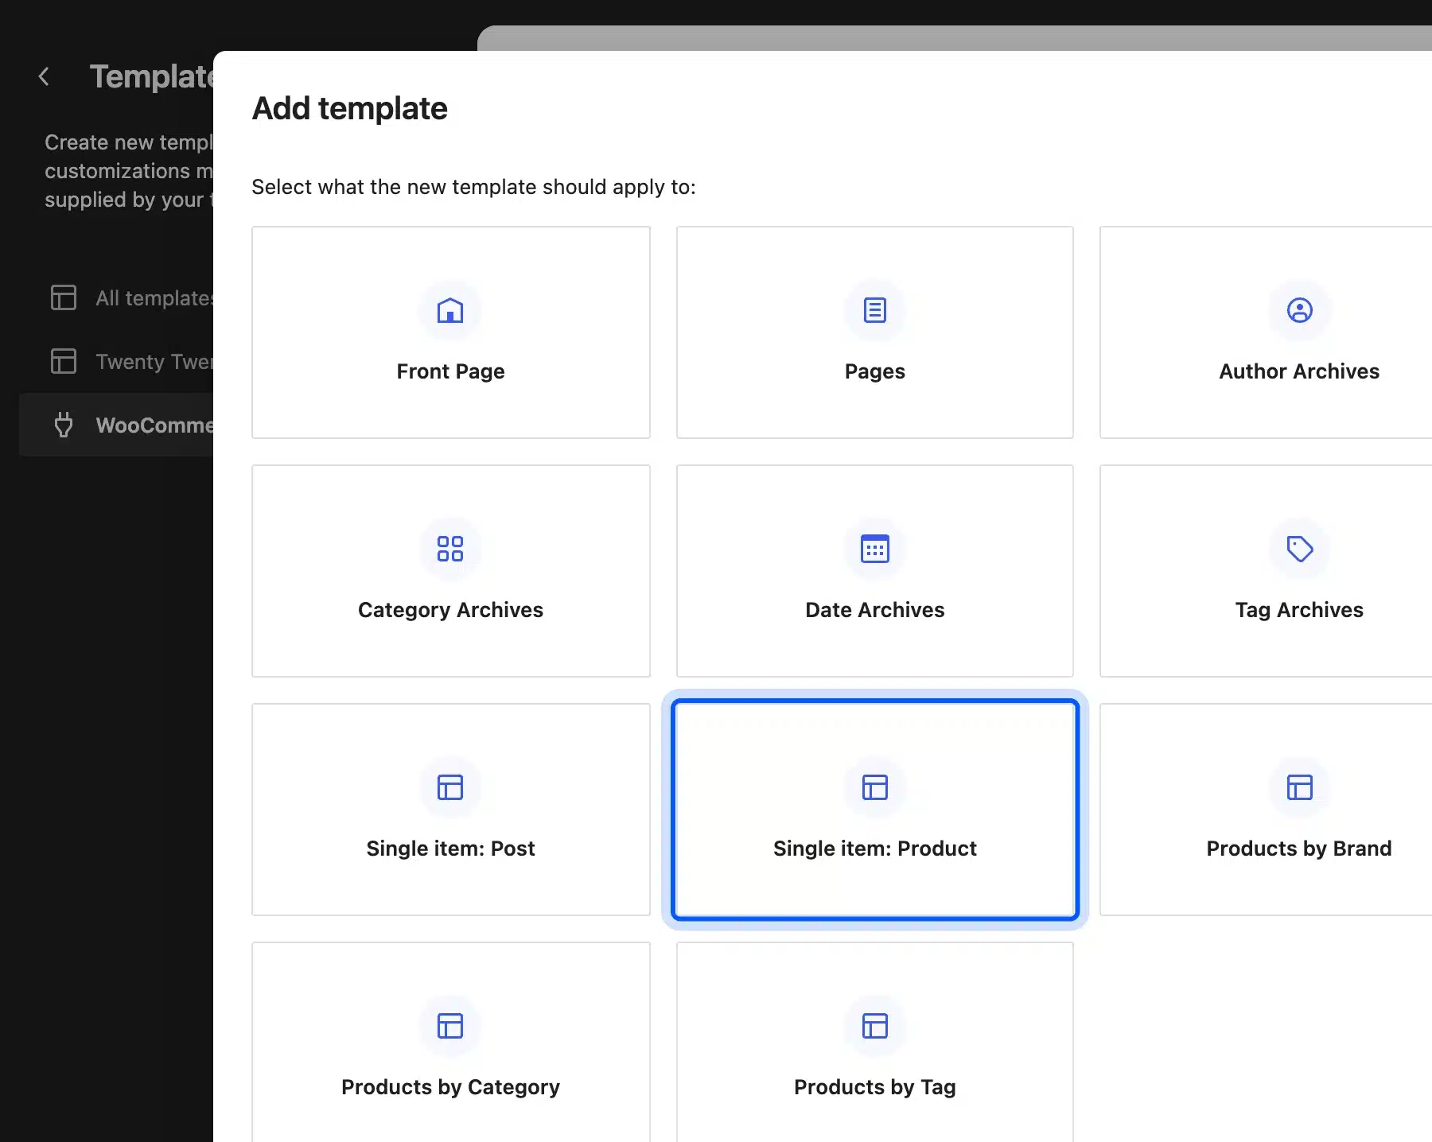Open the Twenty Twenty theme templates entry

(x=116, y=361)
